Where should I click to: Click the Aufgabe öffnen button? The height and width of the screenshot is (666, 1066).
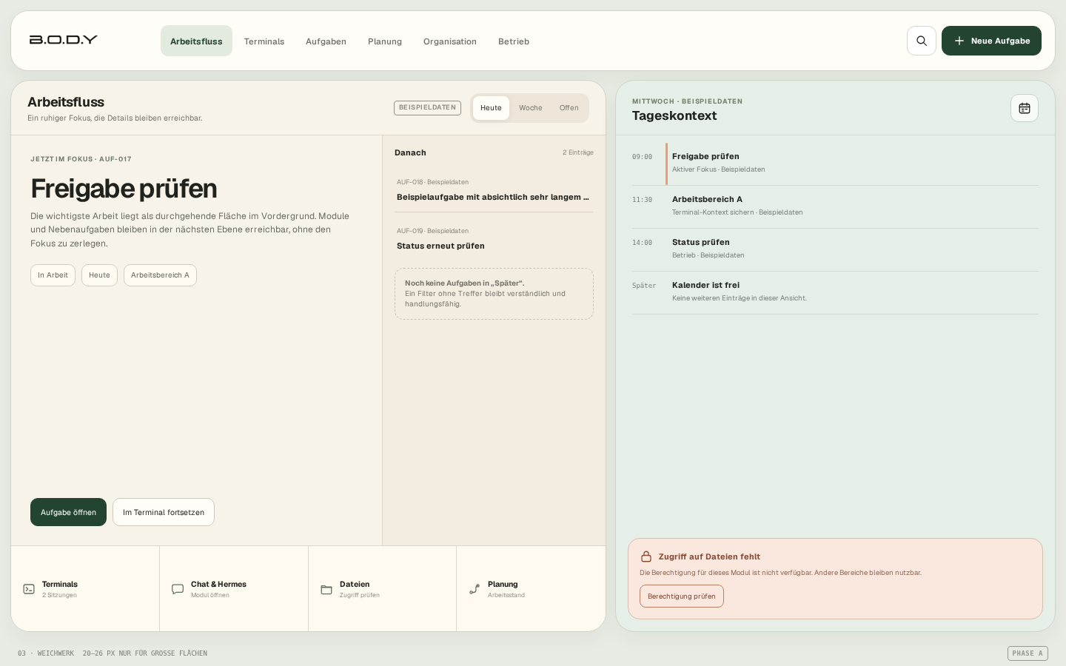[68, 512]
